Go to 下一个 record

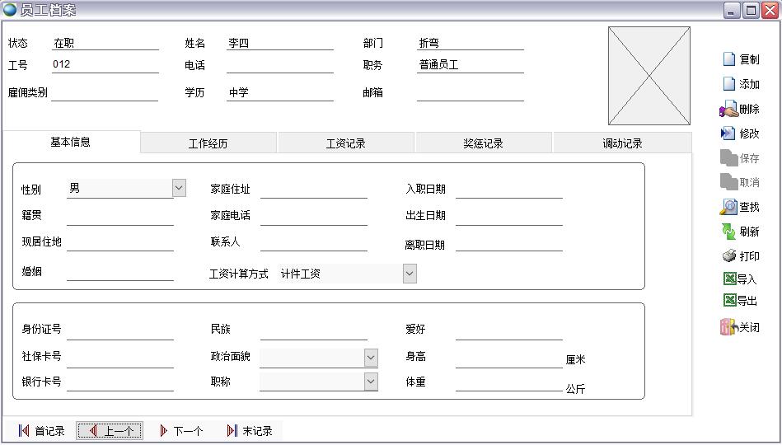(x=181, y=431)
